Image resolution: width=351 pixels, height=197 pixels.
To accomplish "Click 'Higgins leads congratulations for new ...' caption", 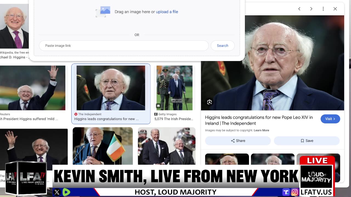I will coord(106,119).
